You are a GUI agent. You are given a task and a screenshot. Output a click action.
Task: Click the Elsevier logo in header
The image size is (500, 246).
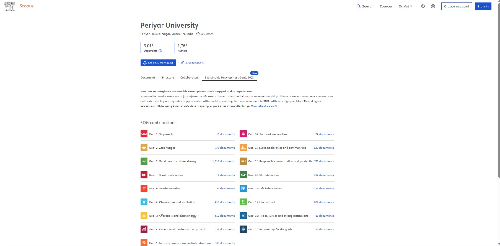tap(10, 6)
